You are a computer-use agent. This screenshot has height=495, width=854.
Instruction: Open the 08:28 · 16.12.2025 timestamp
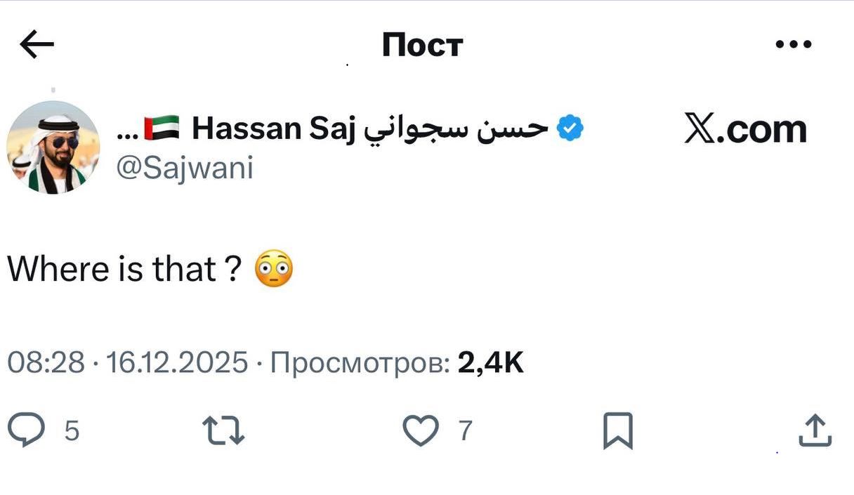[x=127, y=363]
